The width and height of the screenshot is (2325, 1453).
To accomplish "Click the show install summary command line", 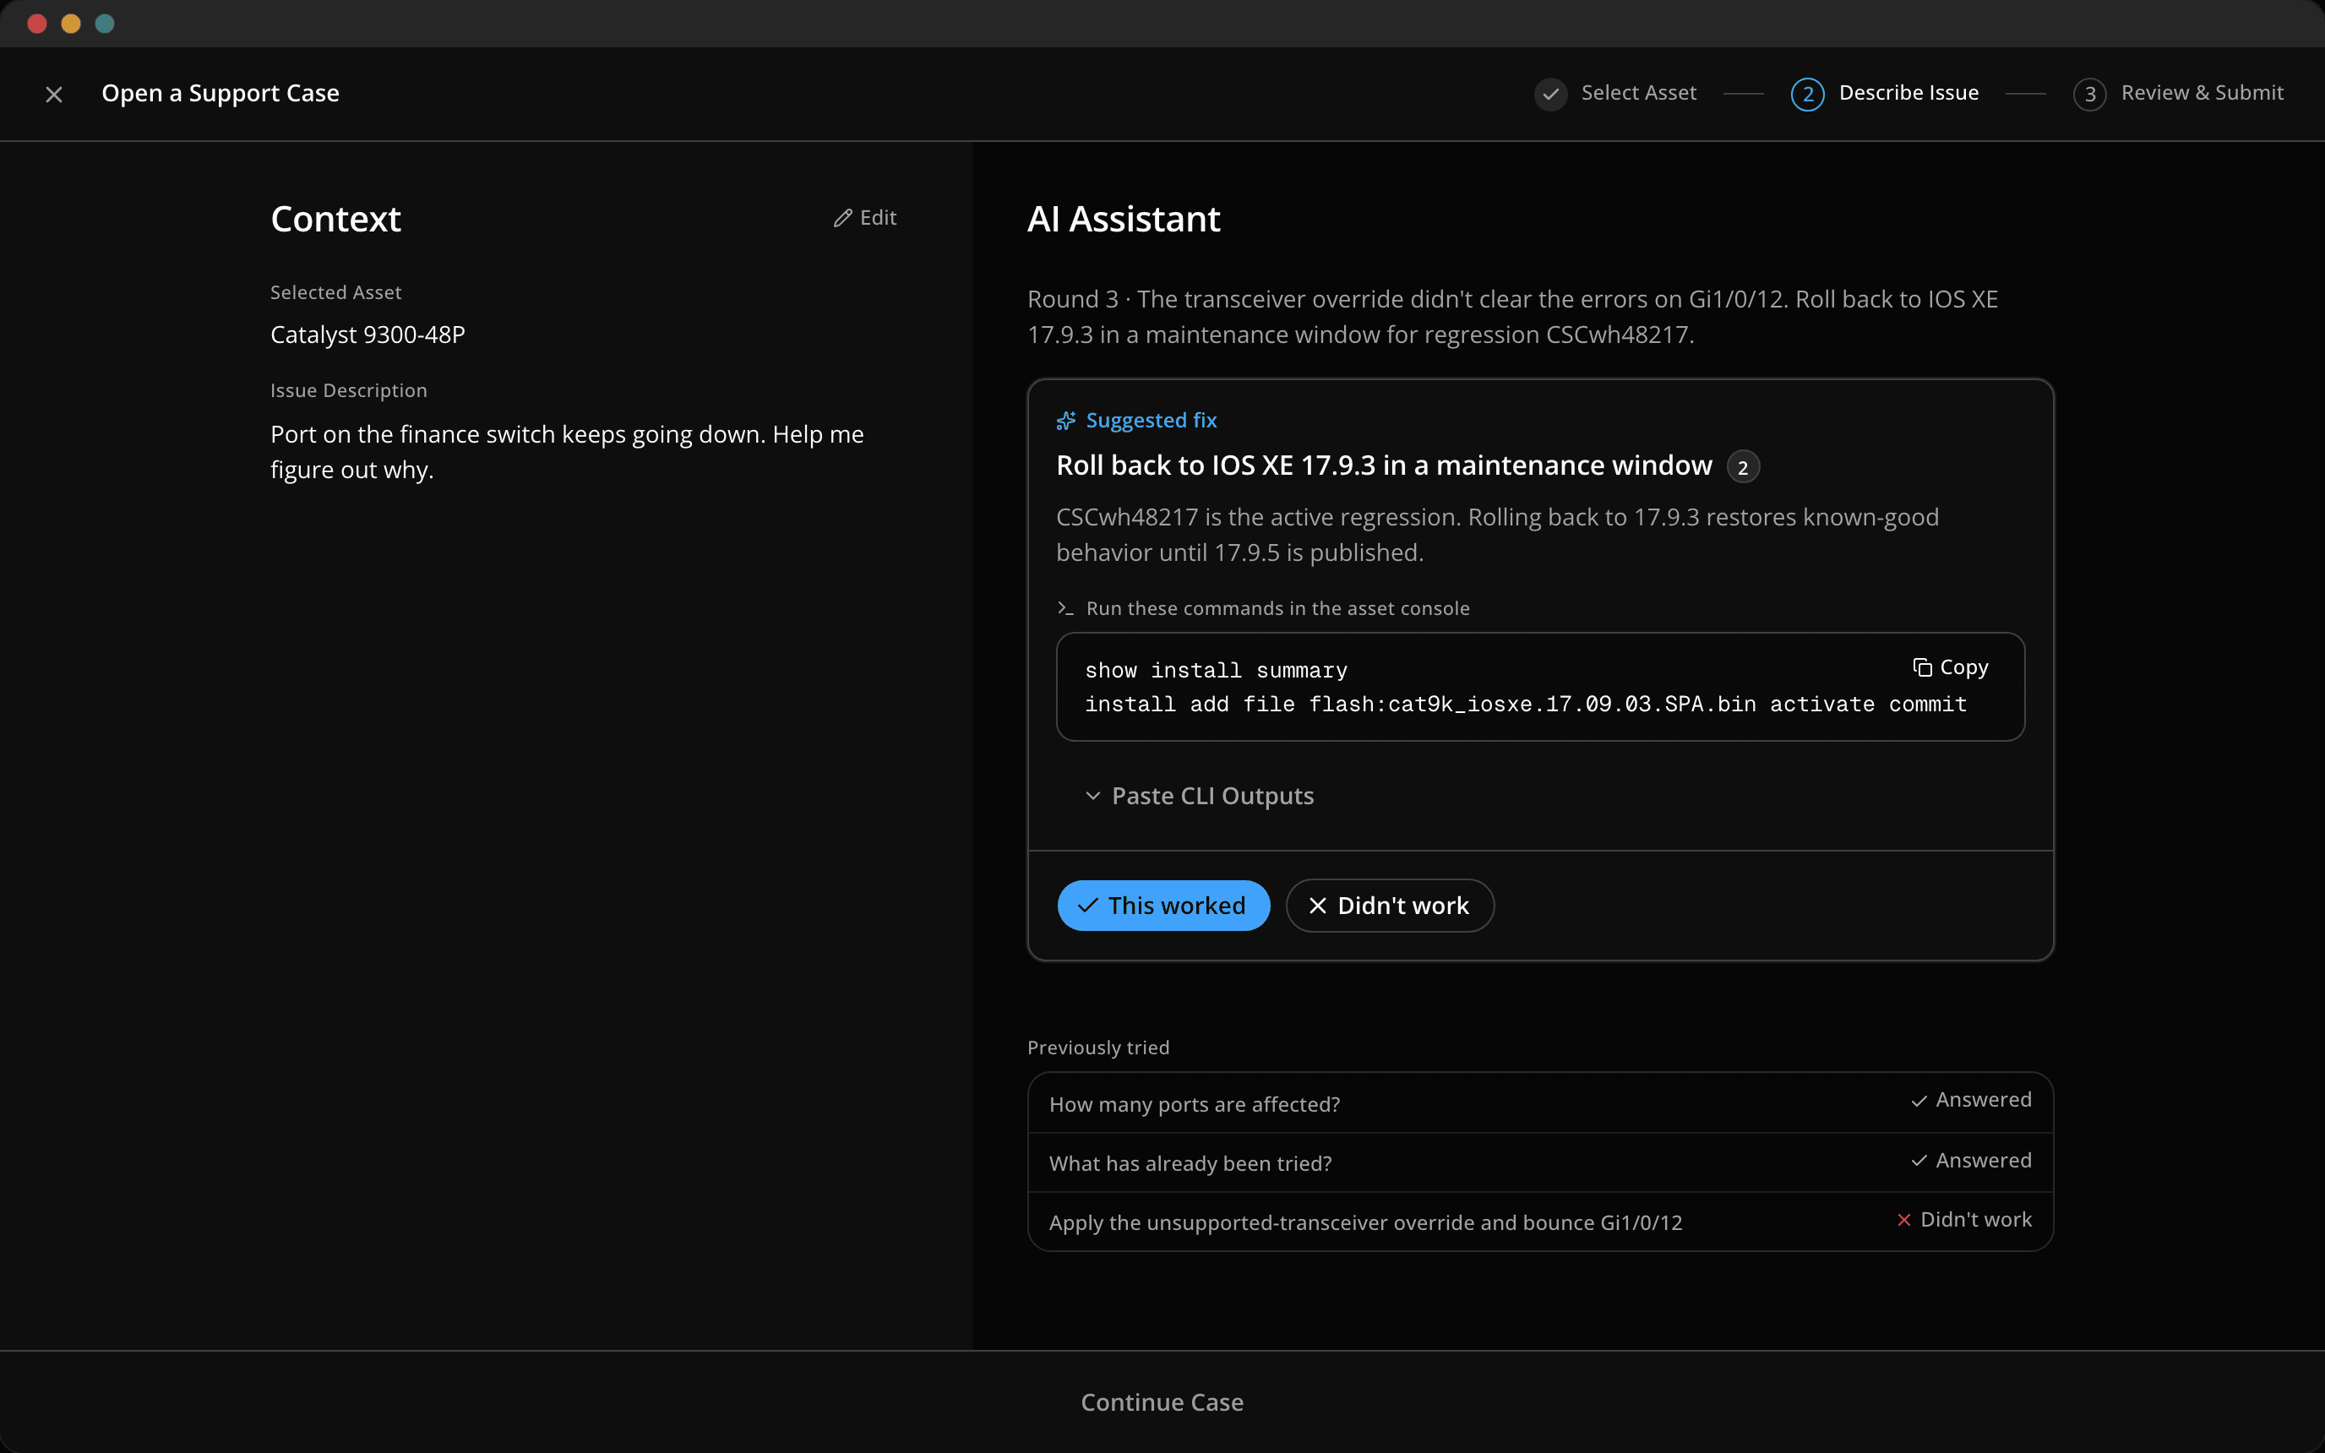I will pos(1216,671).
